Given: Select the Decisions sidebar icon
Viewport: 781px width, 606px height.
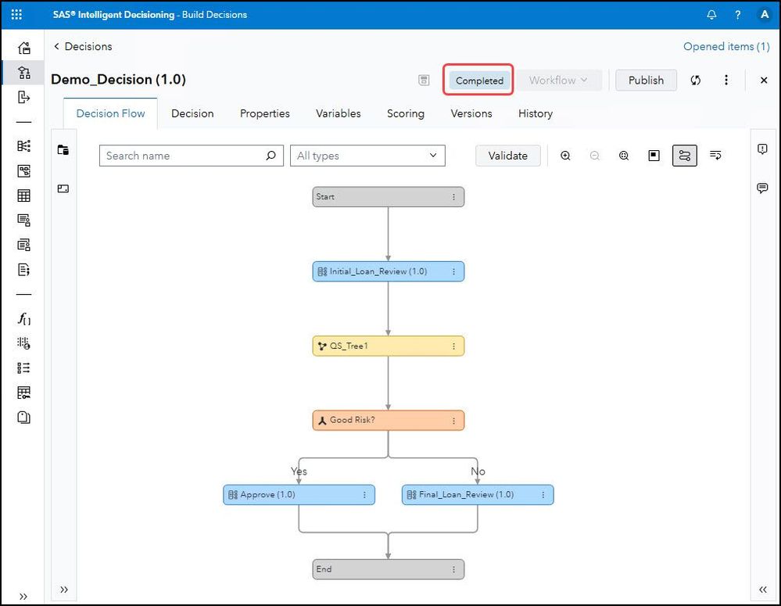Looking at the screenshot, I should 24,73.
